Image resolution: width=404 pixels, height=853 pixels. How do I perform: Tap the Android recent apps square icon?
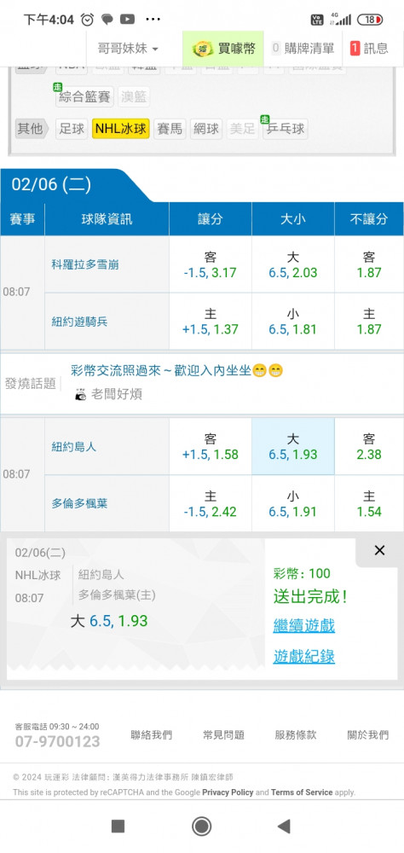point(118,827)
